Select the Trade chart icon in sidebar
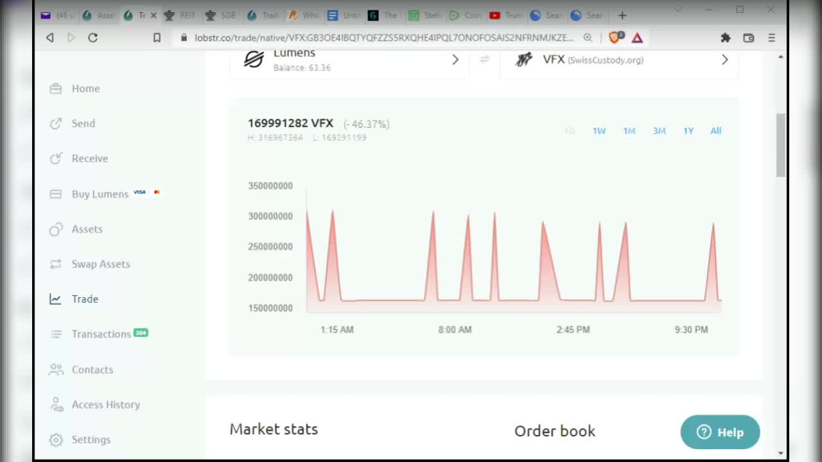 click(x=56, y=299)
